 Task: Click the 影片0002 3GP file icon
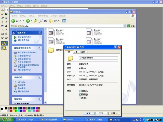(51, 32)
